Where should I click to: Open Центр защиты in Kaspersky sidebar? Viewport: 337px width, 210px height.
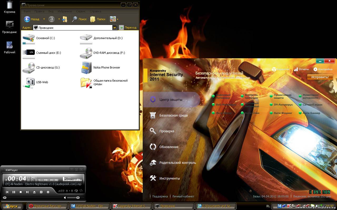click(x=171, y=100)
